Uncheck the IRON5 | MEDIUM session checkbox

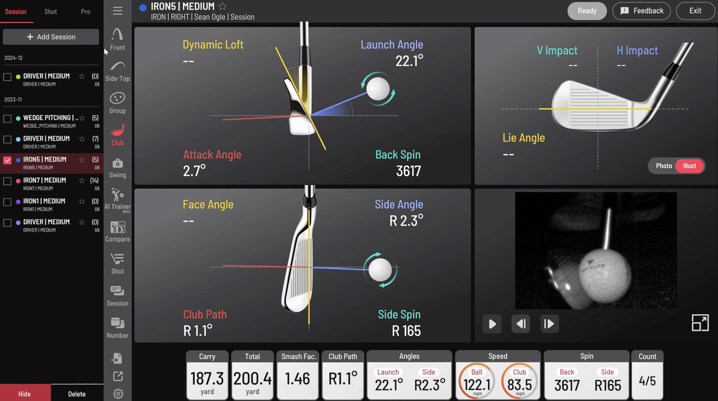pyautogui.click(x=8, y=160)
